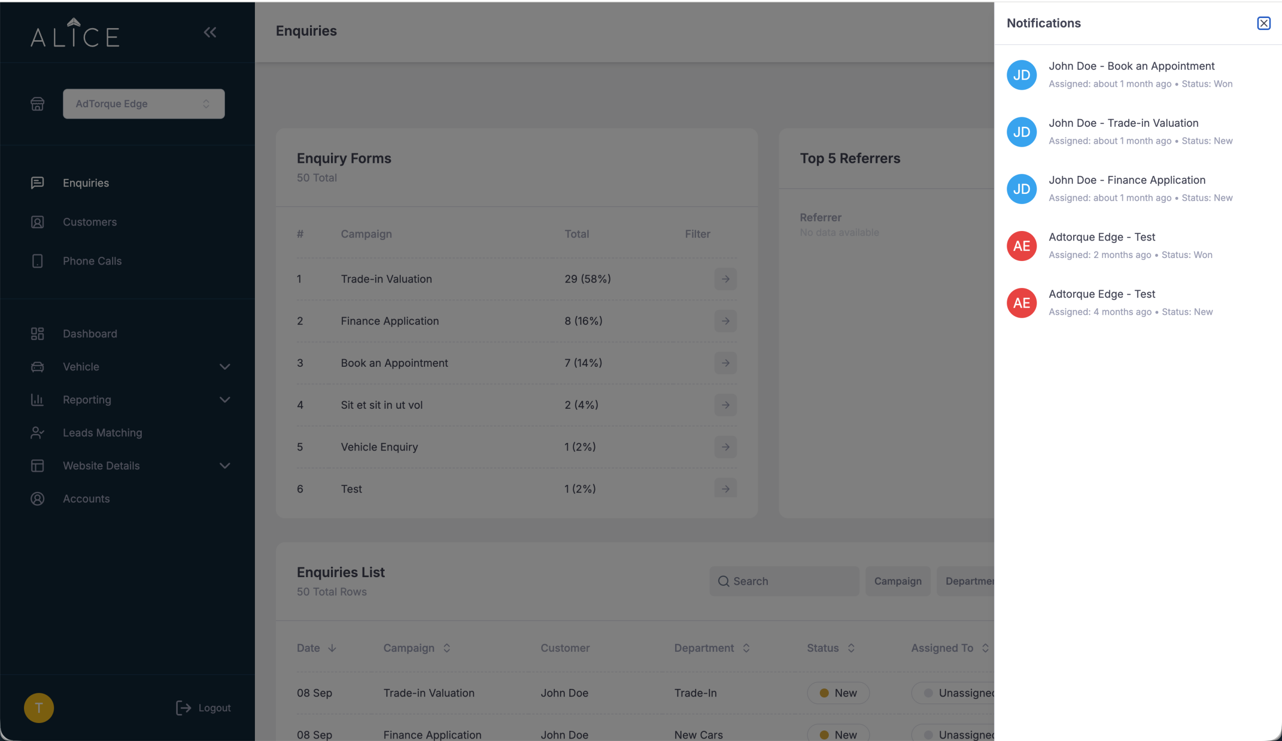Close the Notifications panel
This screenshot has width=1282, height=741.
click(x=1263, y=24)
